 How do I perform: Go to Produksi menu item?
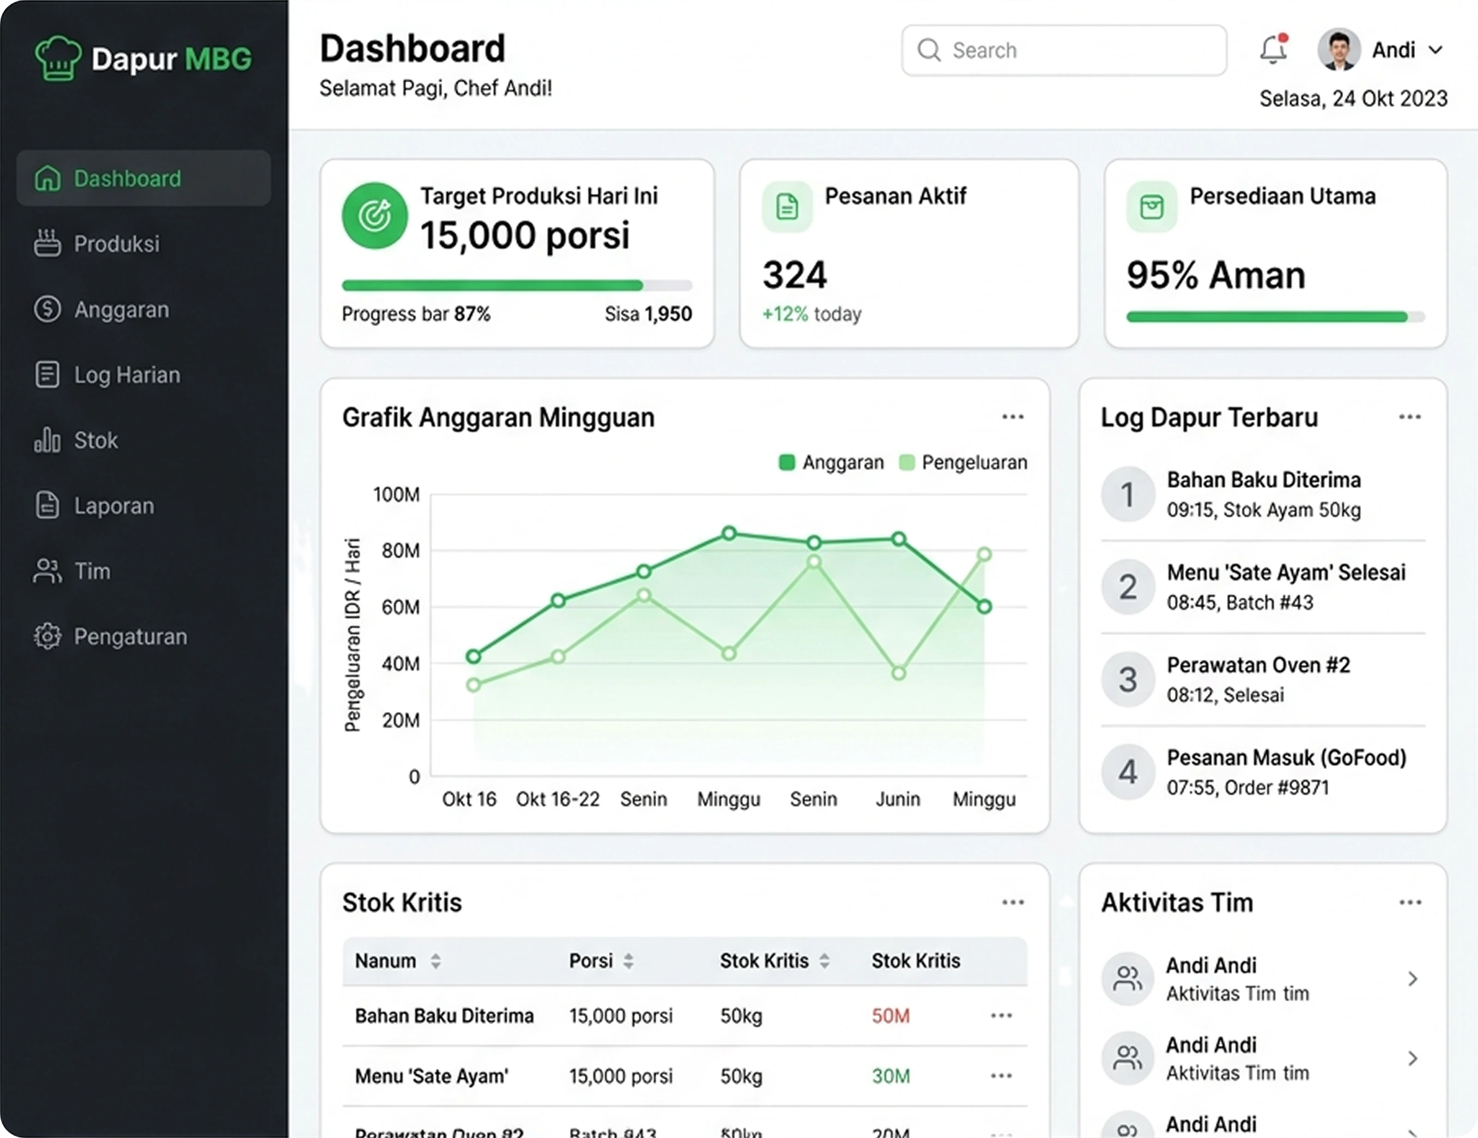click(143, 244)
